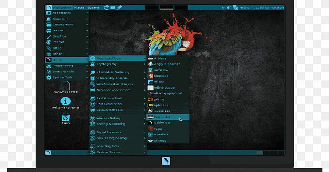Viewport: 329px width, 172px height.
Task: Launch ophcrack via its icon
Action: [150, 105]
